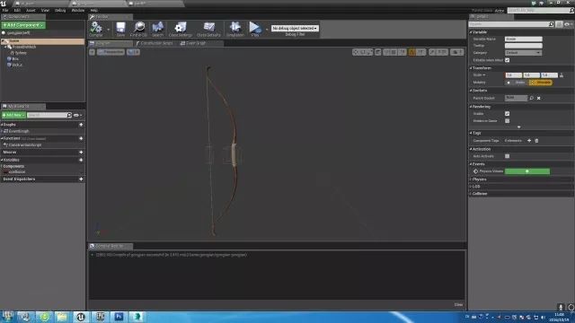Click the green Add Component button
Screen dimensions: 575x323
click(x=23, y=25)
